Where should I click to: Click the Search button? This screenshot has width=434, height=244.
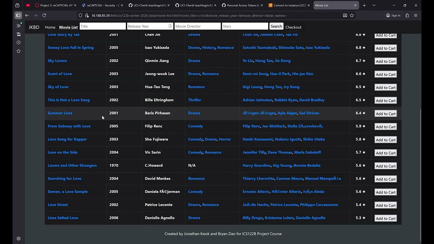[x=276, y=26]
